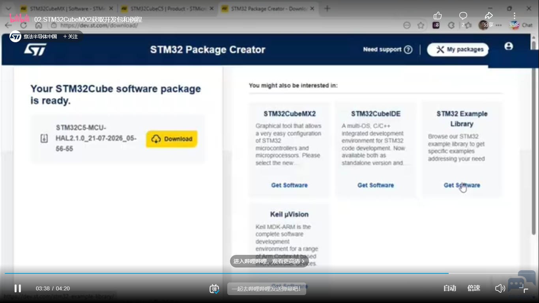
Task: Get Software for STM32CubeIDE
Action: (x=376, y=185)
